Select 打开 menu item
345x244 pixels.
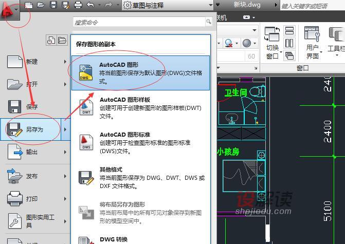click(35, 84)
